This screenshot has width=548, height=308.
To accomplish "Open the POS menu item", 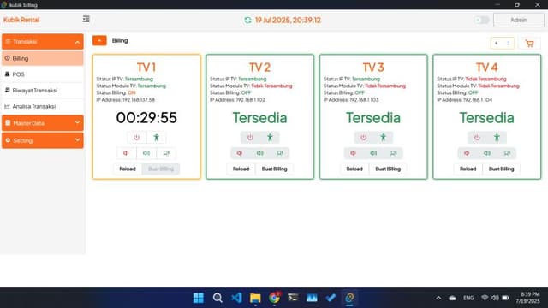I will 43,74.
